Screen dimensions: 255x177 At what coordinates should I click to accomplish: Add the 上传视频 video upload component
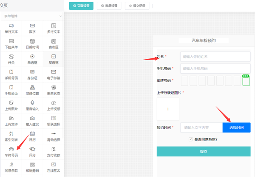tap(54, 105)
